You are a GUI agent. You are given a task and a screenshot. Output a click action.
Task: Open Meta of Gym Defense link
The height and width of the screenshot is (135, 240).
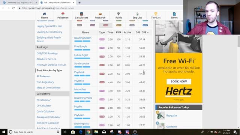tap(48, 87)
